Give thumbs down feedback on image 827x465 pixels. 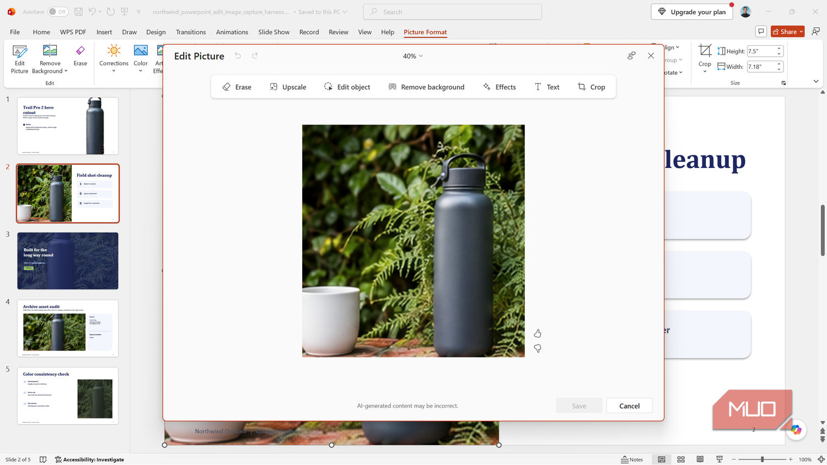pos(538,349)
